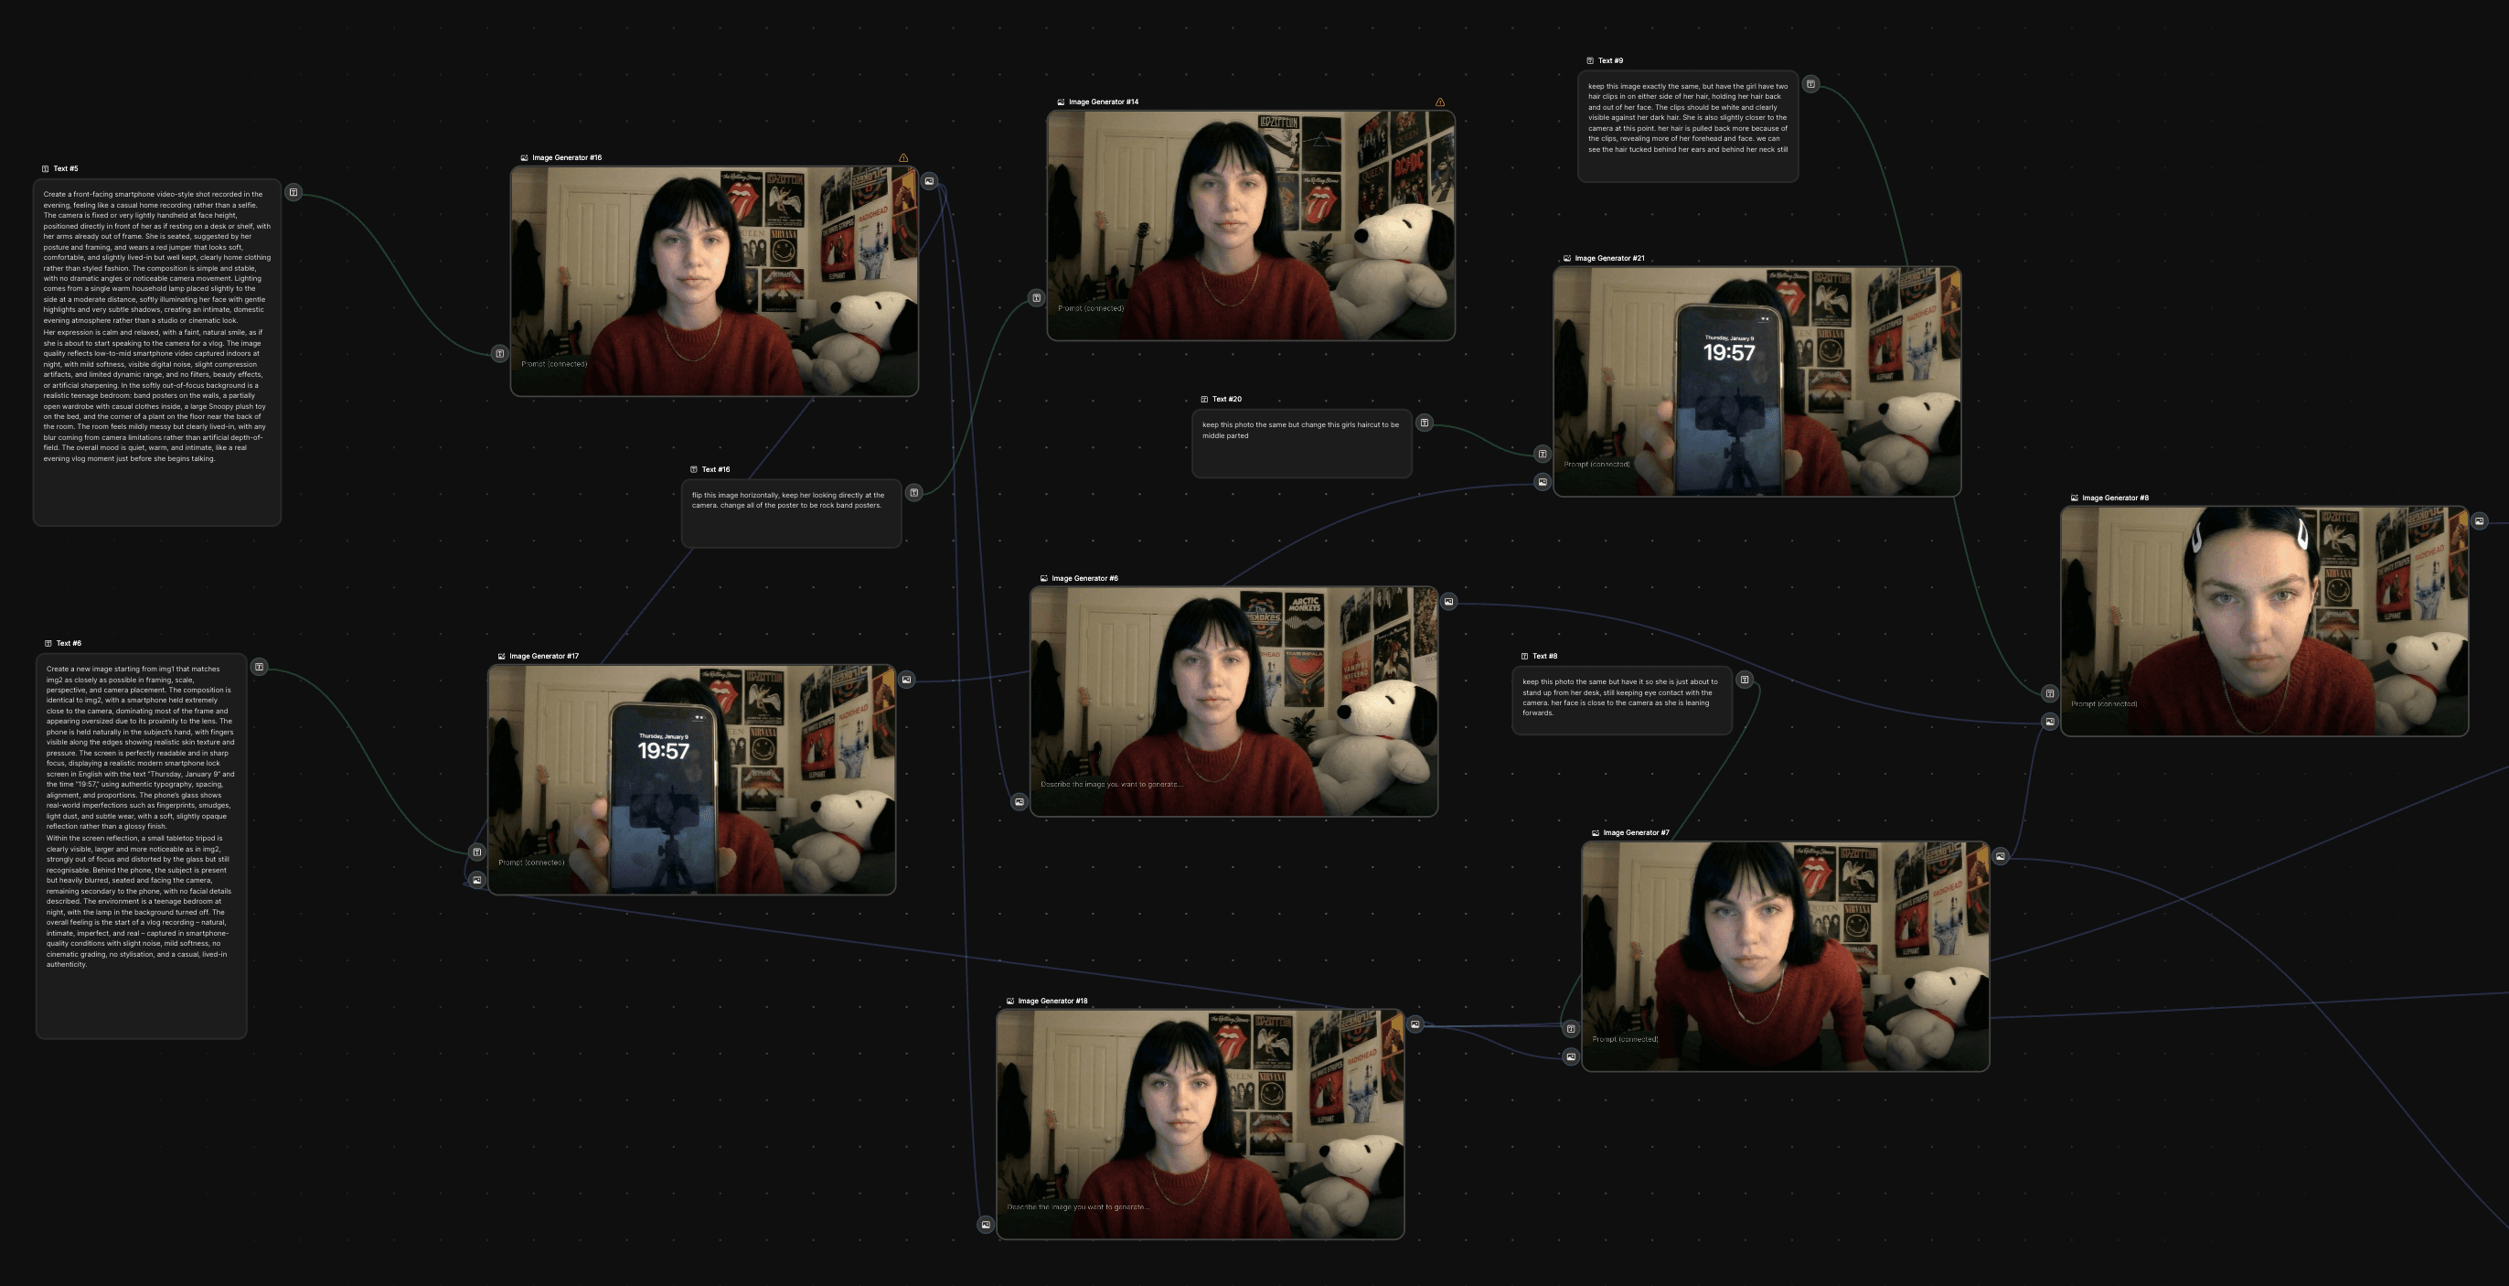Viewport: 2509px width, 1286px height.
Task: Click text output port of Text #20 node
Action: [1424, 423]
